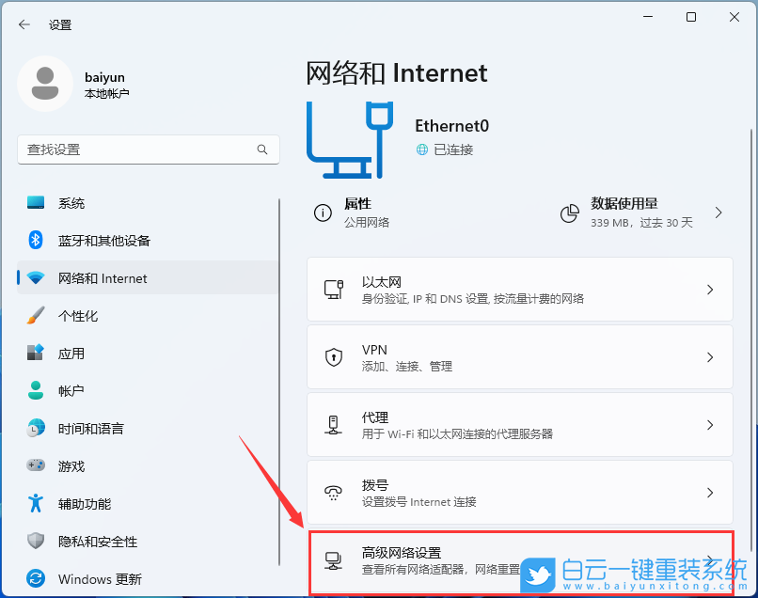Click the Proxy (代理) icon
Screen dimensions: 758x598
point(334,424)
